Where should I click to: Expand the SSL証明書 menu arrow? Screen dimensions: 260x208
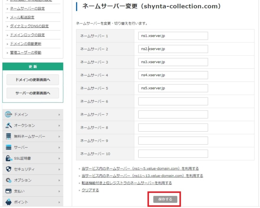tap(59, 158)
